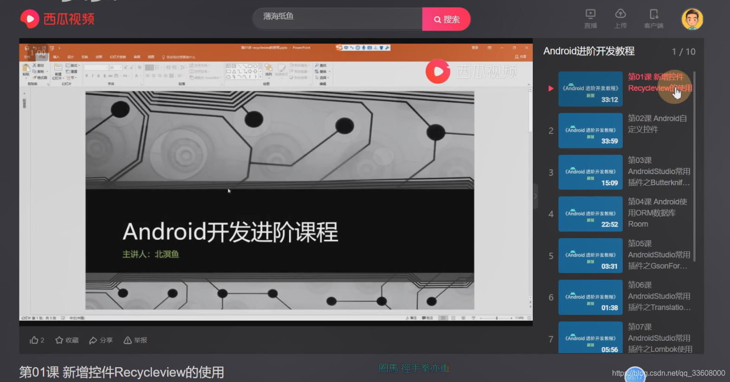Open the font color A dropdown
Image resolution: width=730 pixels, height=382 pixels.
point(137,75)
